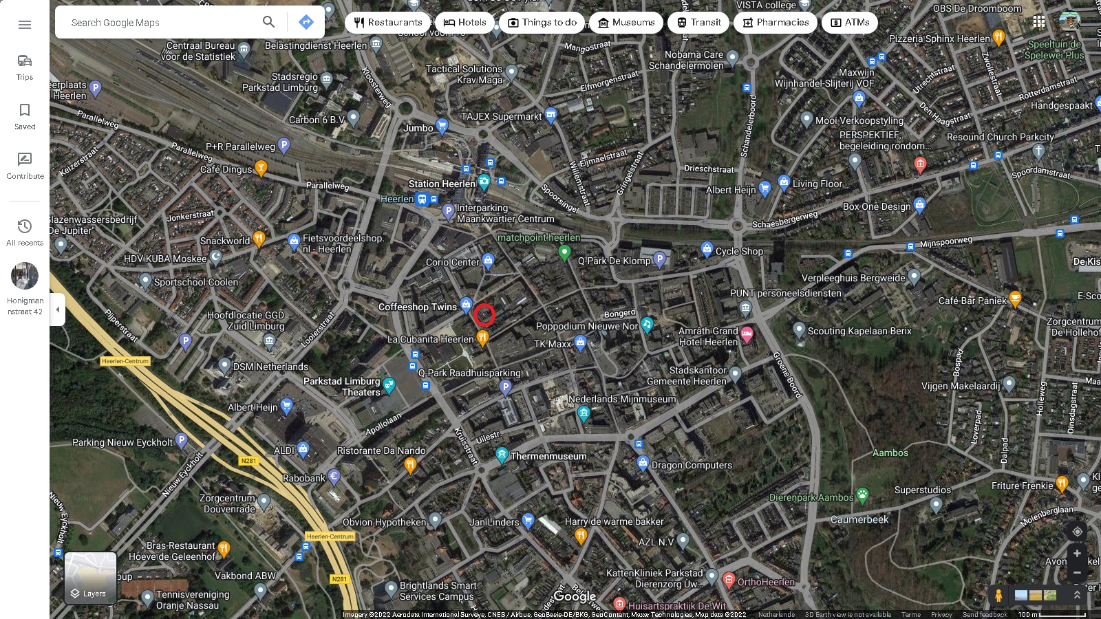Toggle map type with Layers tile
The image size is (1101, 619).
coord(90,578)
